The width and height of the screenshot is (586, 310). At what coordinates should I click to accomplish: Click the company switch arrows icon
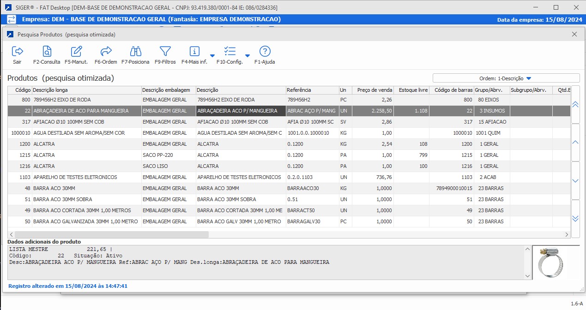(x=12, y=19)
